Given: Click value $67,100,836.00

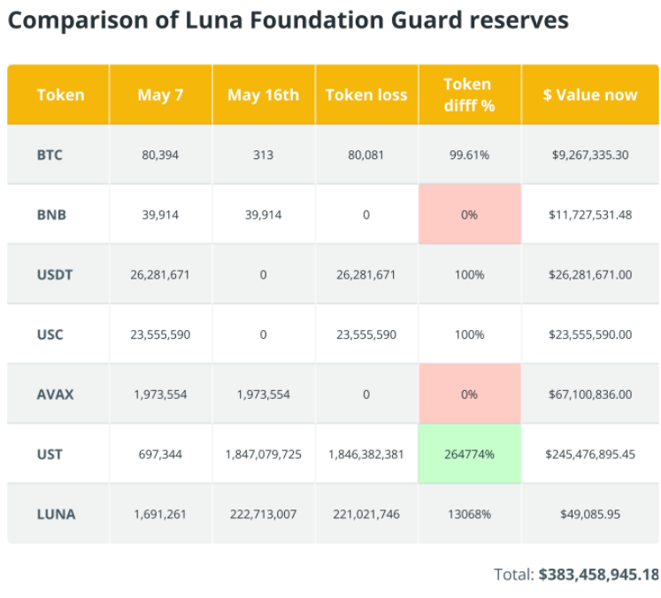Looking at the screenshot, I should [x=590, y=395].
